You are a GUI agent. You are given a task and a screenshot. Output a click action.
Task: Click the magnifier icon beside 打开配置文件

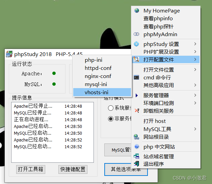136,59
